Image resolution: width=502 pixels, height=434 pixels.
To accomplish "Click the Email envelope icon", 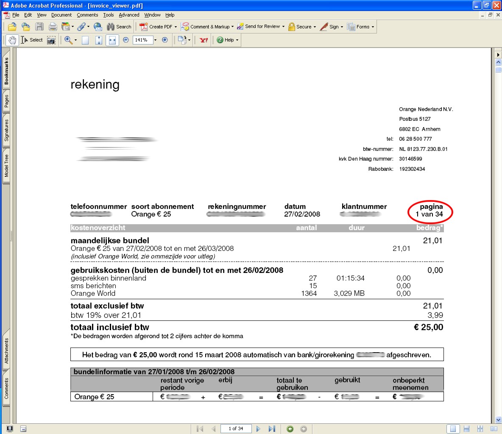I will pyautogui.click(x=98, y=27).
